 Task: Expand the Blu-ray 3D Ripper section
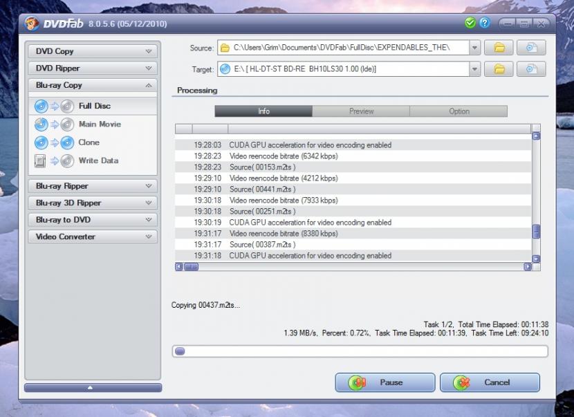pos(93,203)
